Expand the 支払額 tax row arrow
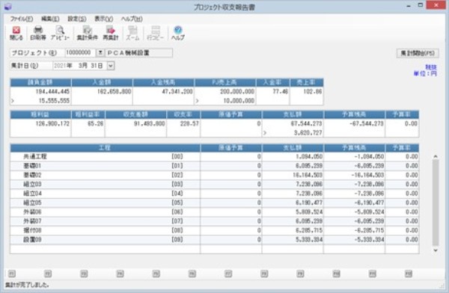 point(265,133)
